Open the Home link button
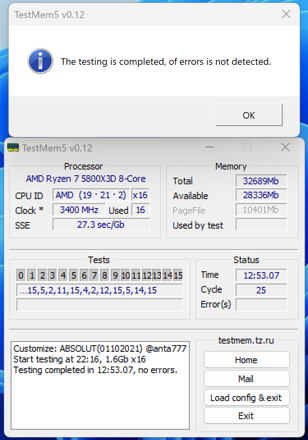The image size is (308, 440). [246, 360]
